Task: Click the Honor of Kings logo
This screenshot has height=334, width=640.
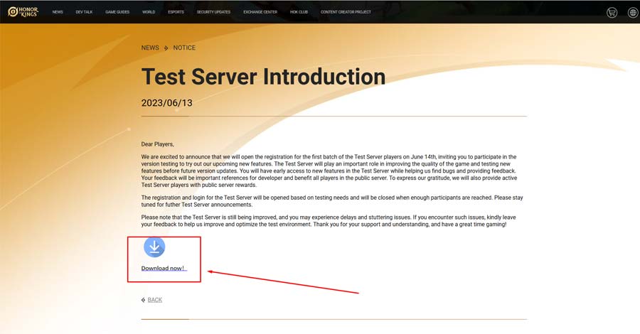Action: pyautogui.click(x=23, y=12)
